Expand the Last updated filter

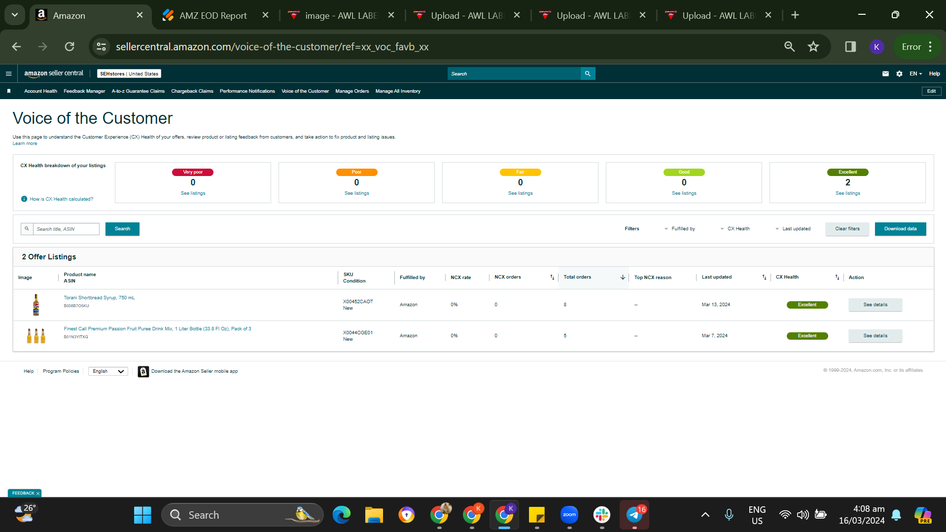coord(793,229)
